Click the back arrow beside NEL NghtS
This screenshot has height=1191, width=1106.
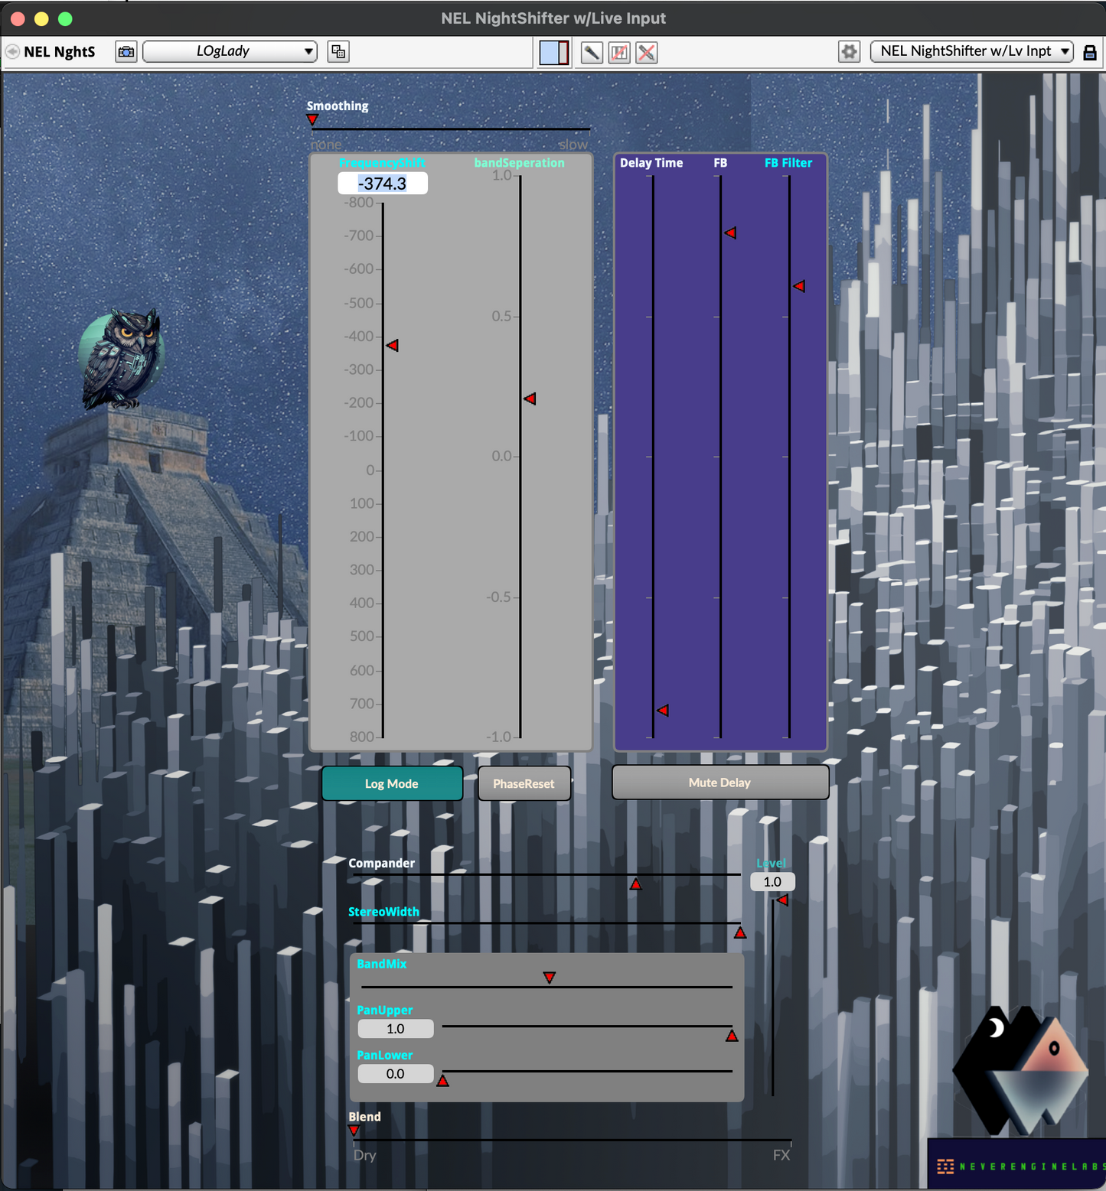click(12, 52)
